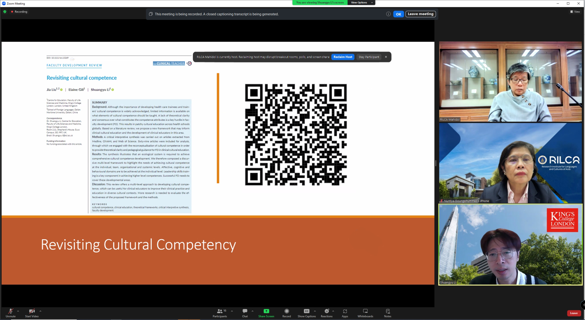Open the Chat panel
The image size is (585, 320).
click(x=245, y=311)
